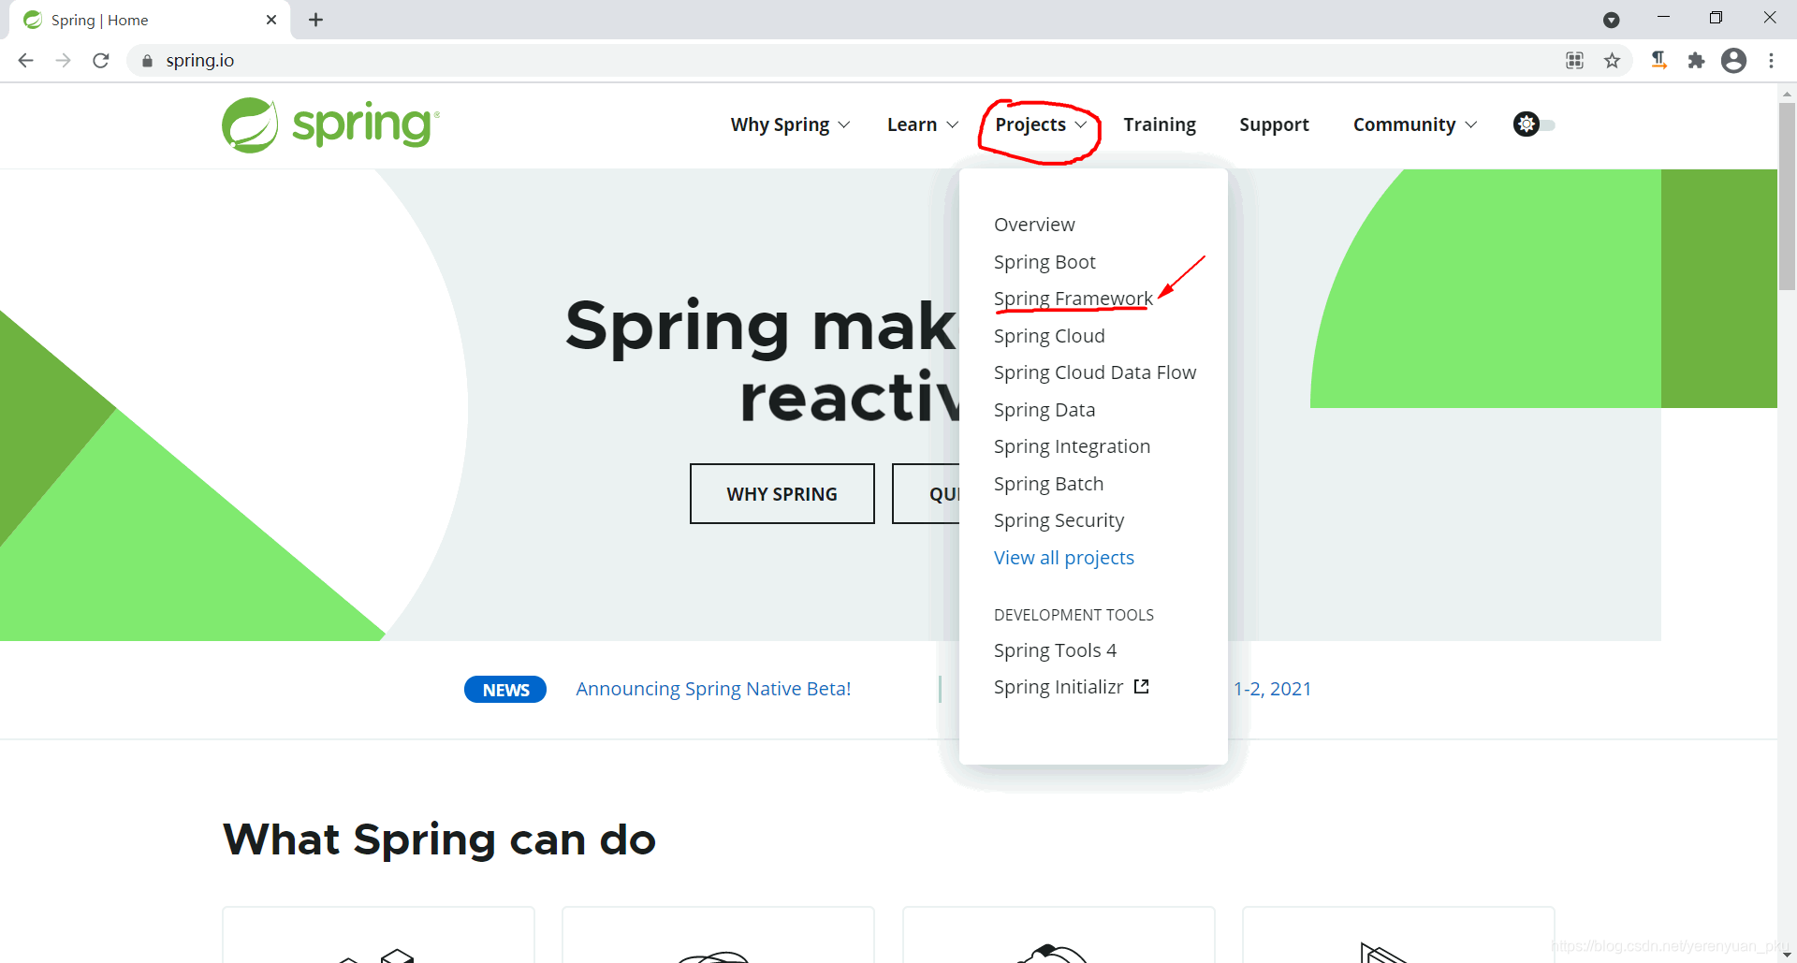Select Spring Framework in the Projects menu
This screenshot has height=963, width=1797.
pos(1074,299)
